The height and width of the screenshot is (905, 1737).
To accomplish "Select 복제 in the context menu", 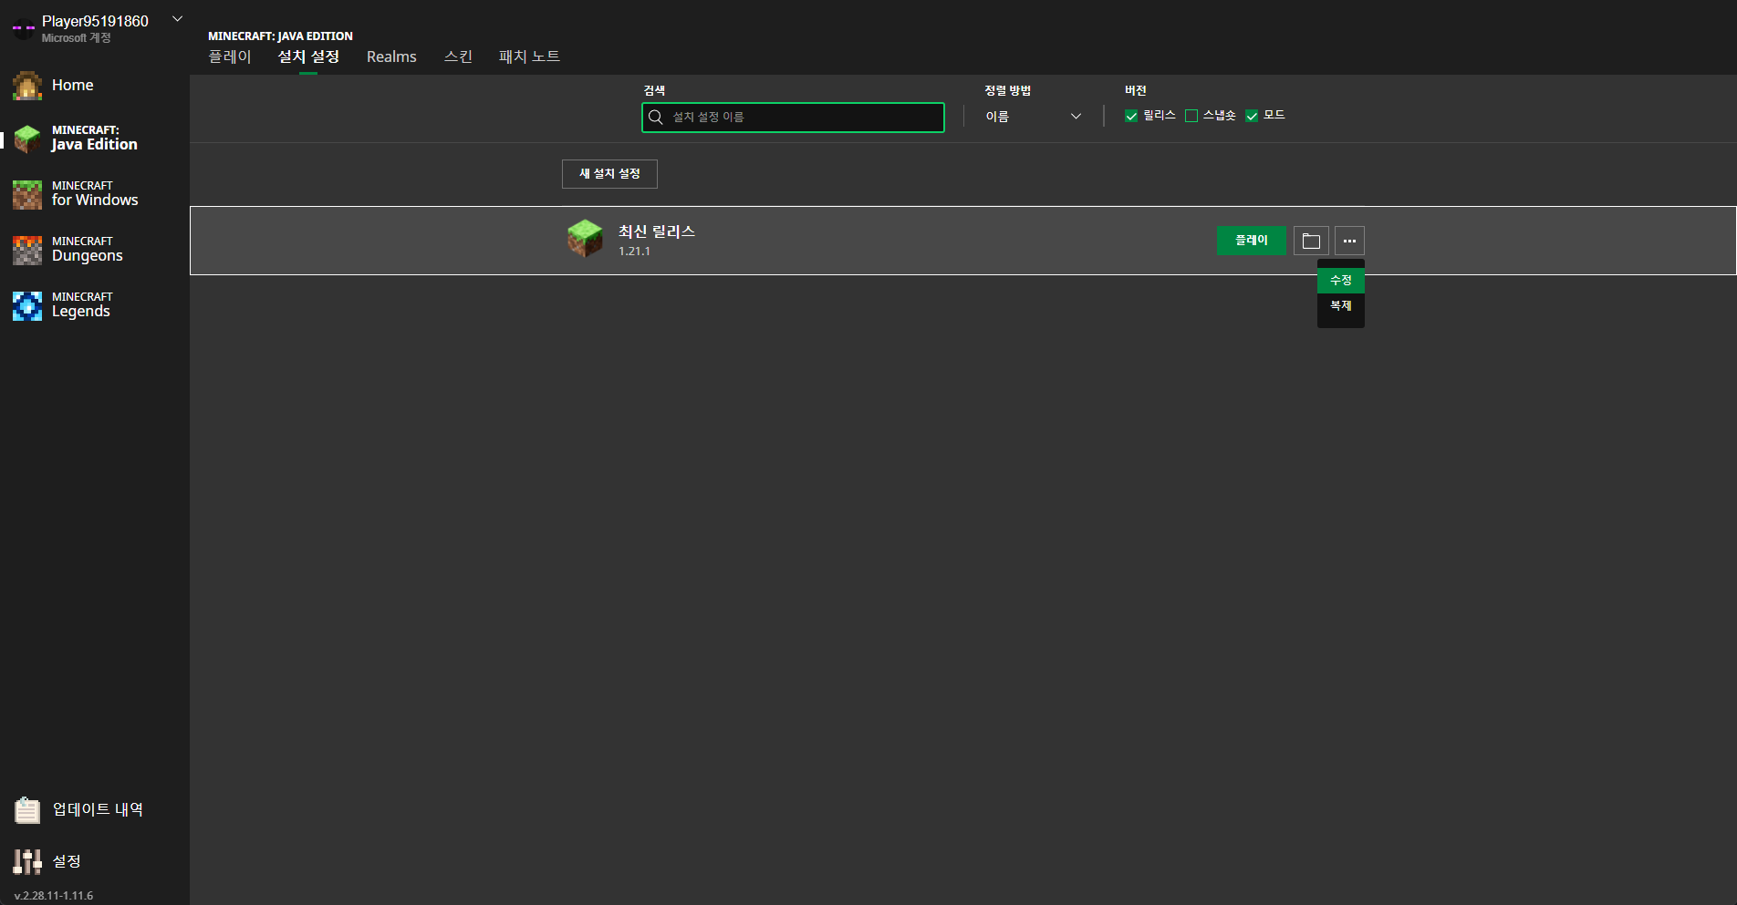I will coord(1341,306).
